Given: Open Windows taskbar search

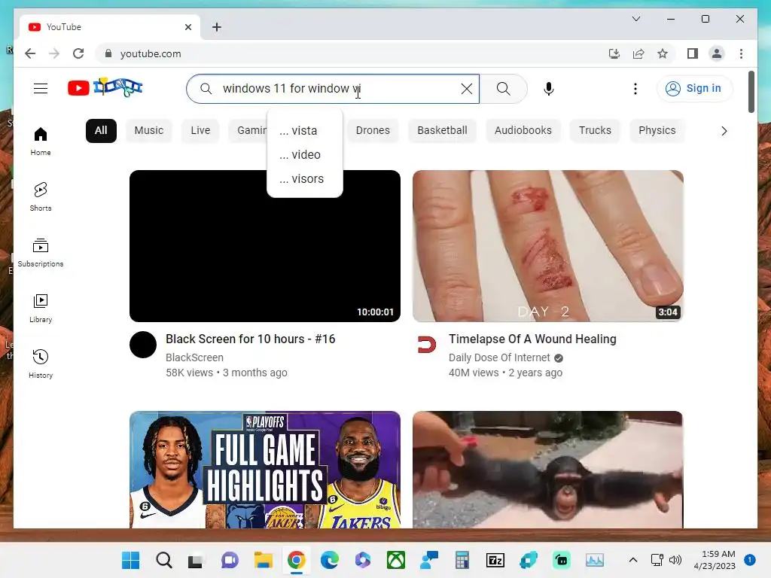Looking at the screenshot, I should click(x=163, y=560).
